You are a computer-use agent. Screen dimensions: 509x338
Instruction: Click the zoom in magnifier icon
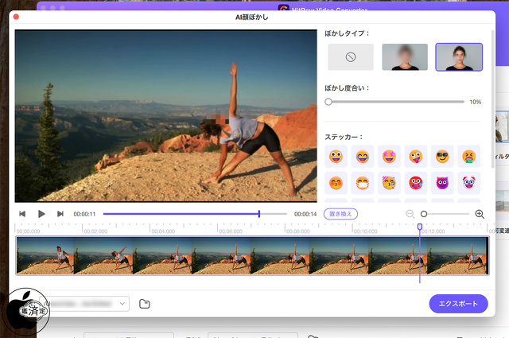pos(480,214)
